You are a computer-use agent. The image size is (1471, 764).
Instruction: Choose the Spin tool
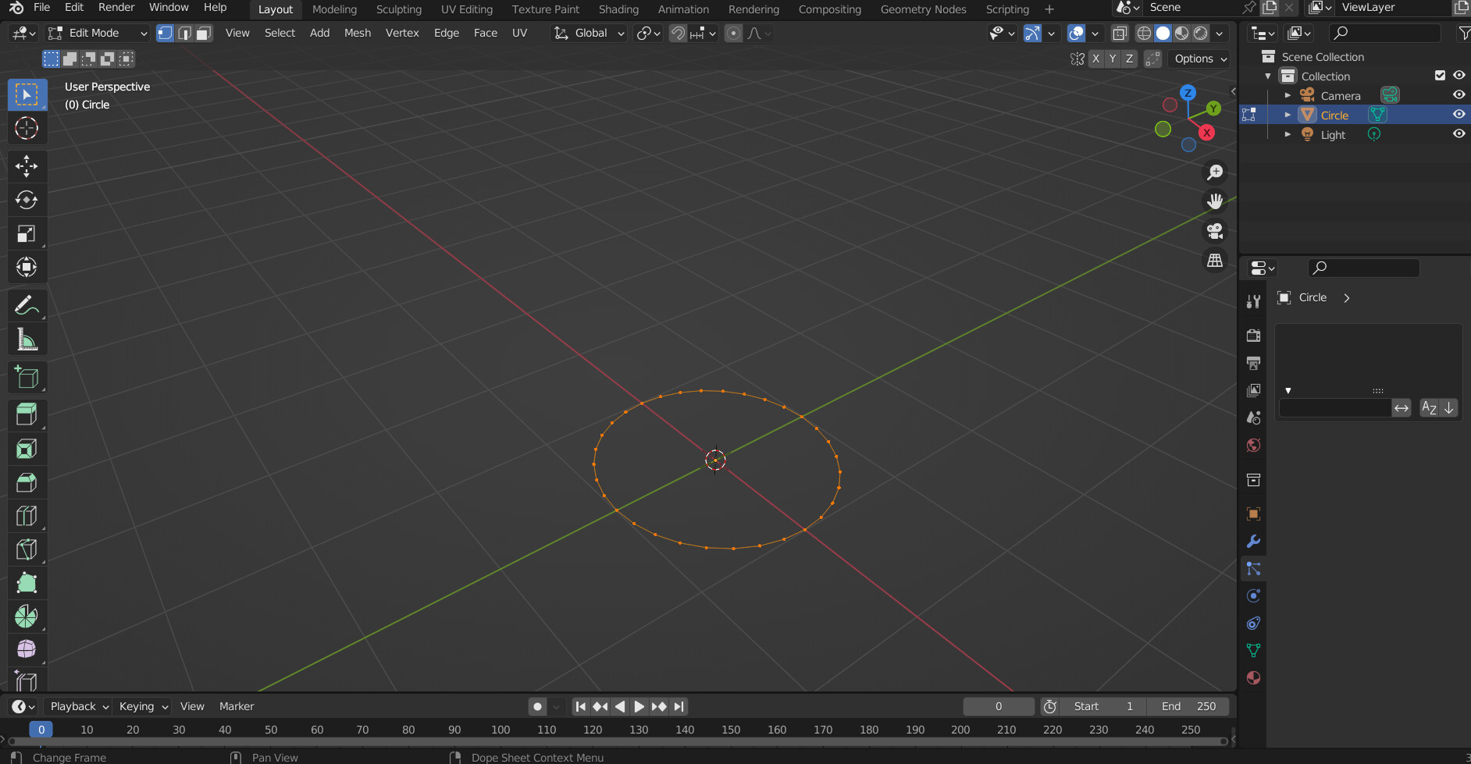tap(27, 617)
